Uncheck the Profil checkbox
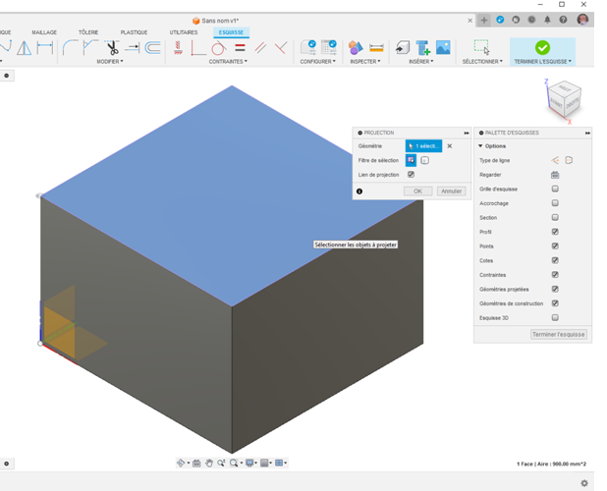Image resolution: width=607 pixels, height=491 pixels. point(555,232)
